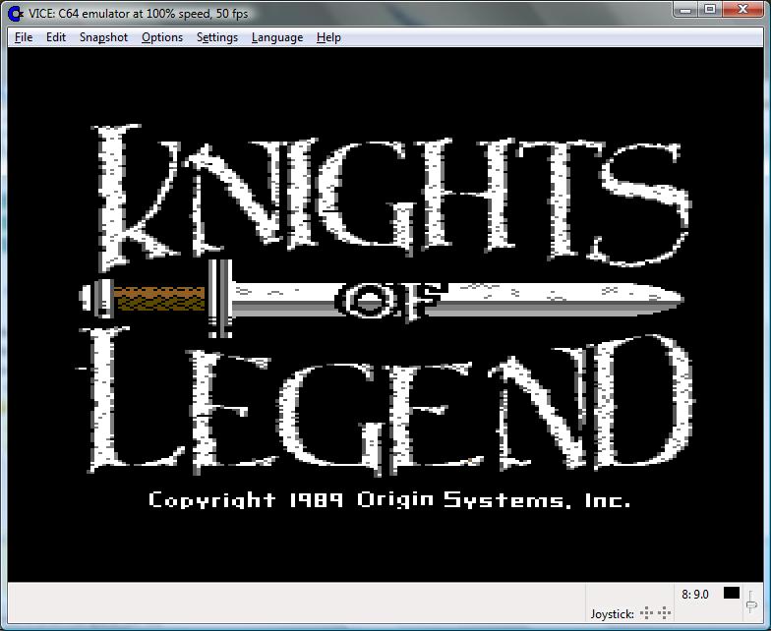This screenshot has width=771, height=631.
Task: Open the File menu
Action: click(24, 37)
